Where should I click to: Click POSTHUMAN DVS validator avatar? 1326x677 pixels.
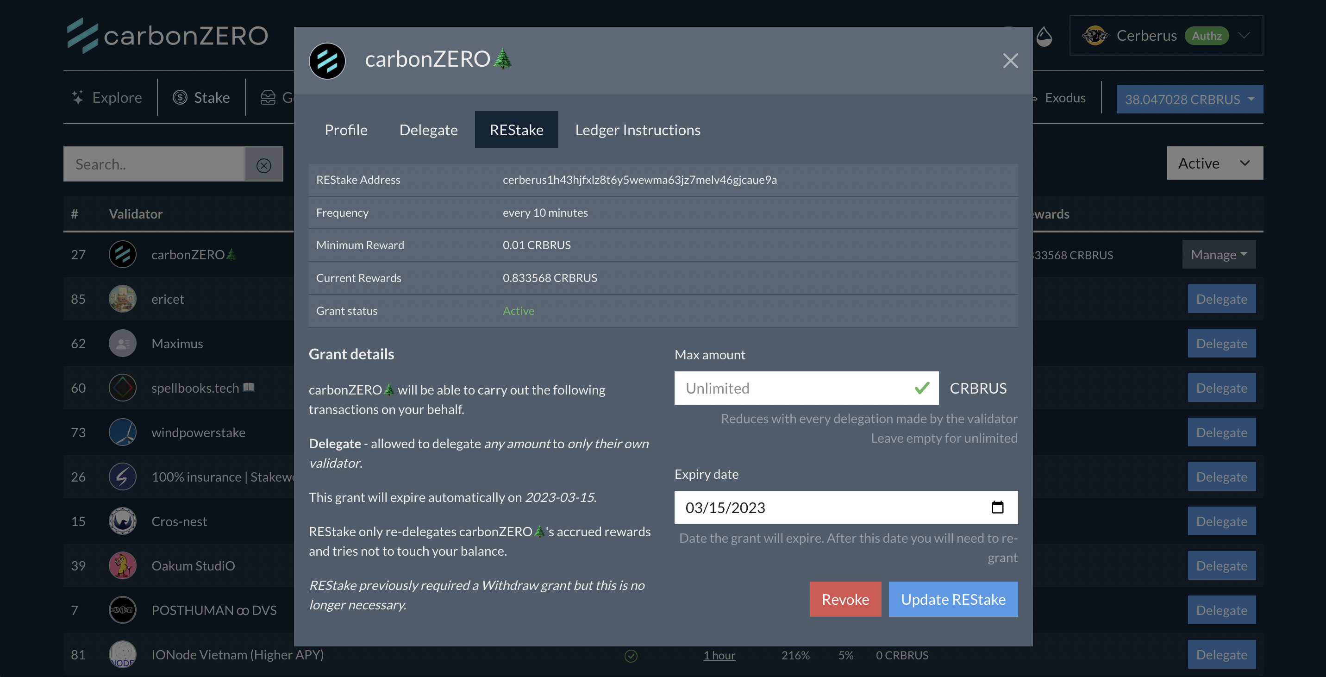click(x=123, y=610)
